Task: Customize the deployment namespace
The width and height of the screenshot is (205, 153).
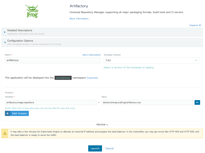Action: tap(92, 78)
